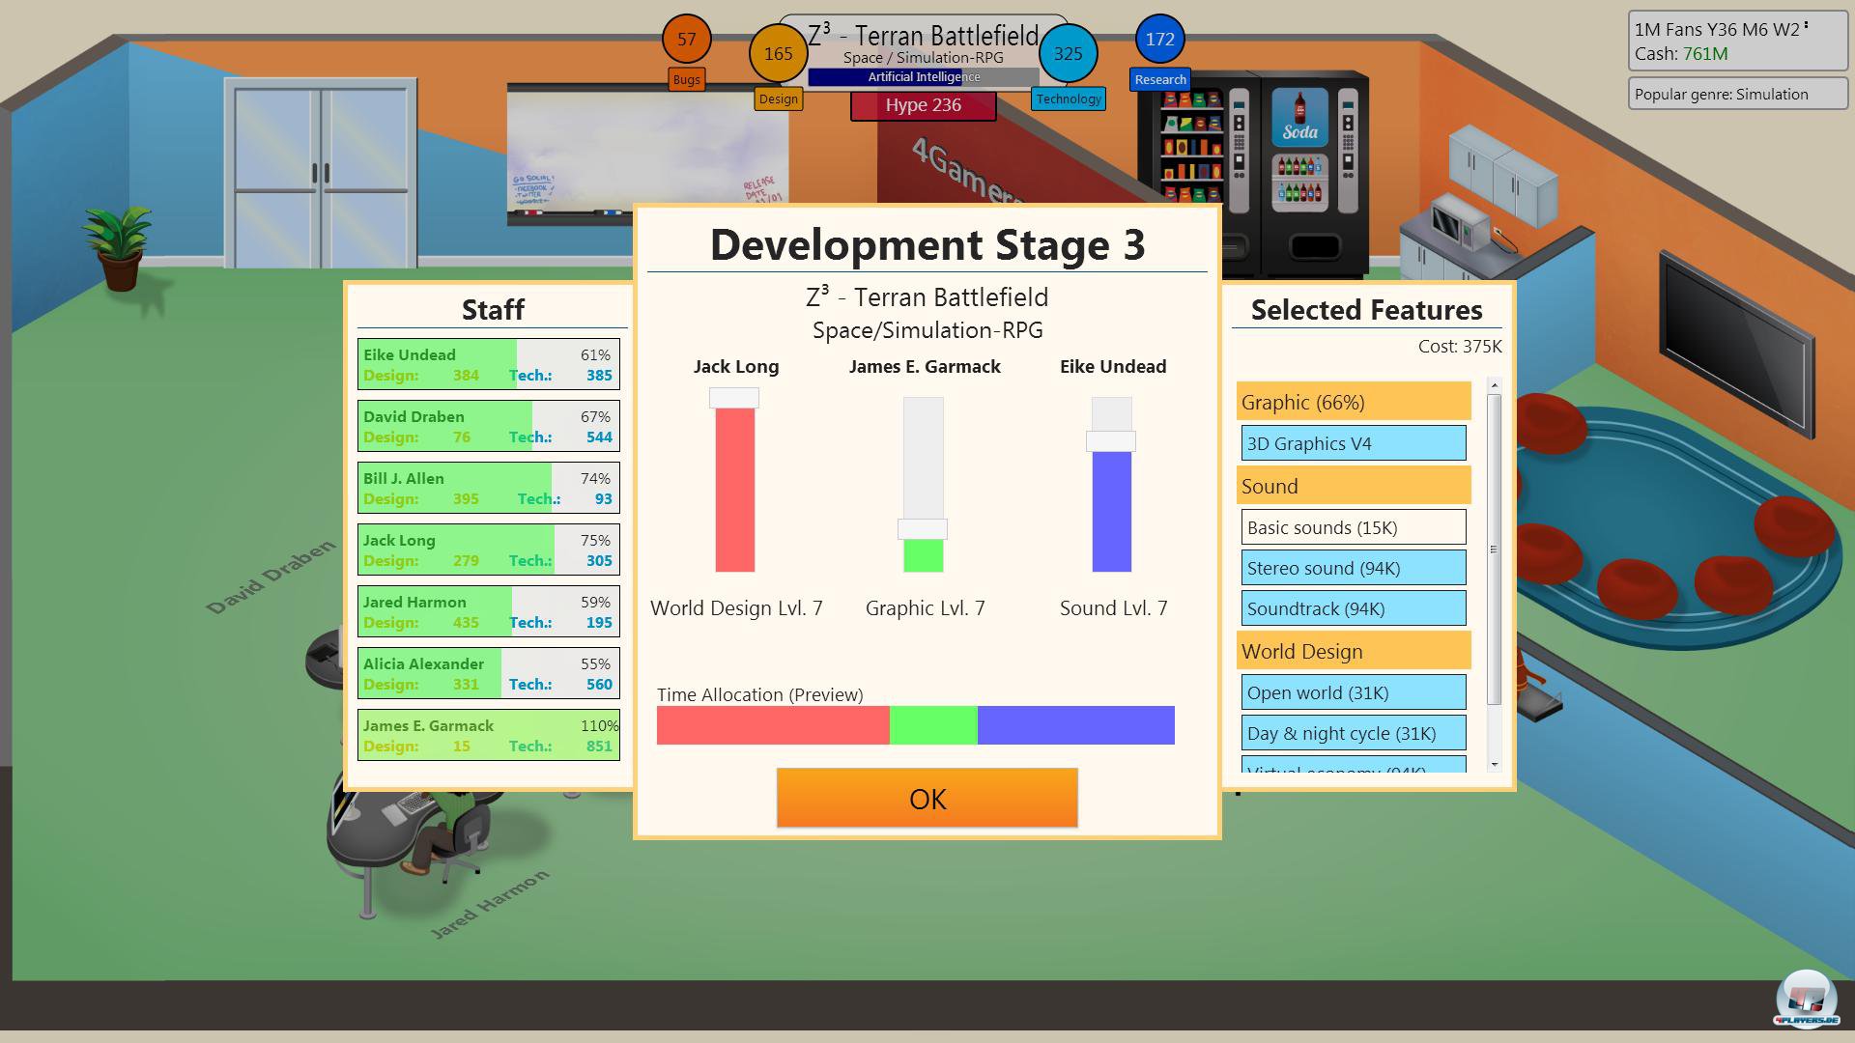Click the blue Technology points bubble
The image size is (1855, 1043).
click(1068, 54)
